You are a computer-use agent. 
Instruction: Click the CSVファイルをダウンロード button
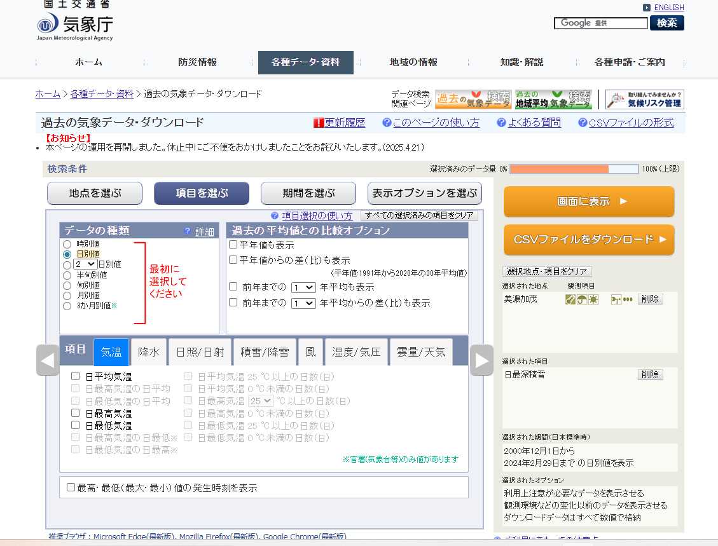(x=589, y=240)
